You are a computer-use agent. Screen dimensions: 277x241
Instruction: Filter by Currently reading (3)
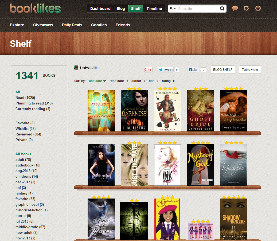pyautogui.click(x=33, y=109)
